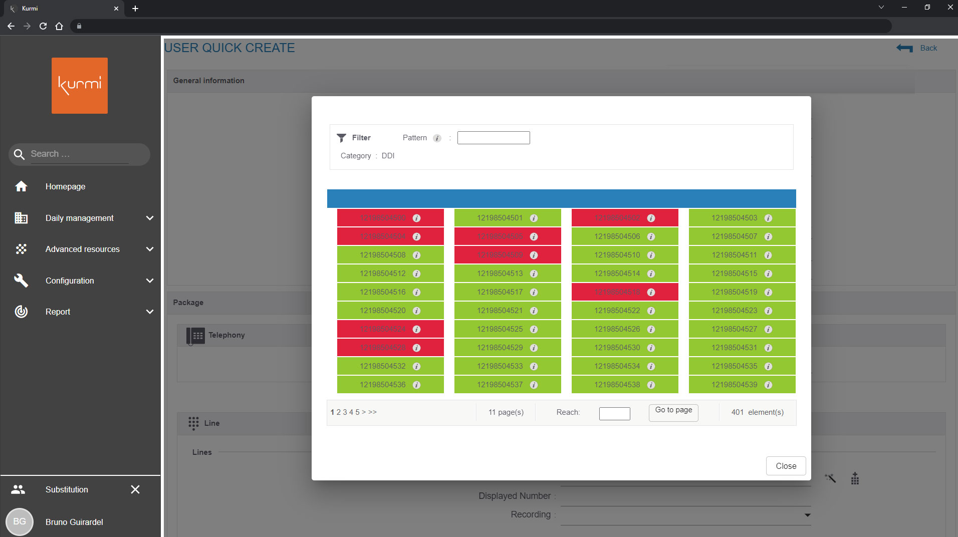
Task: Reload the page in browser
Action: coord(43,26)
